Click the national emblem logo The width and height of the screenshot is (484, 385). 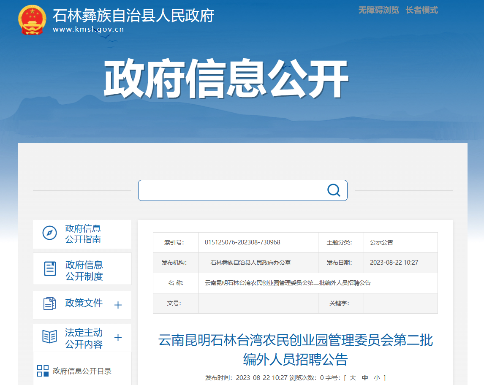click(32, 20)
